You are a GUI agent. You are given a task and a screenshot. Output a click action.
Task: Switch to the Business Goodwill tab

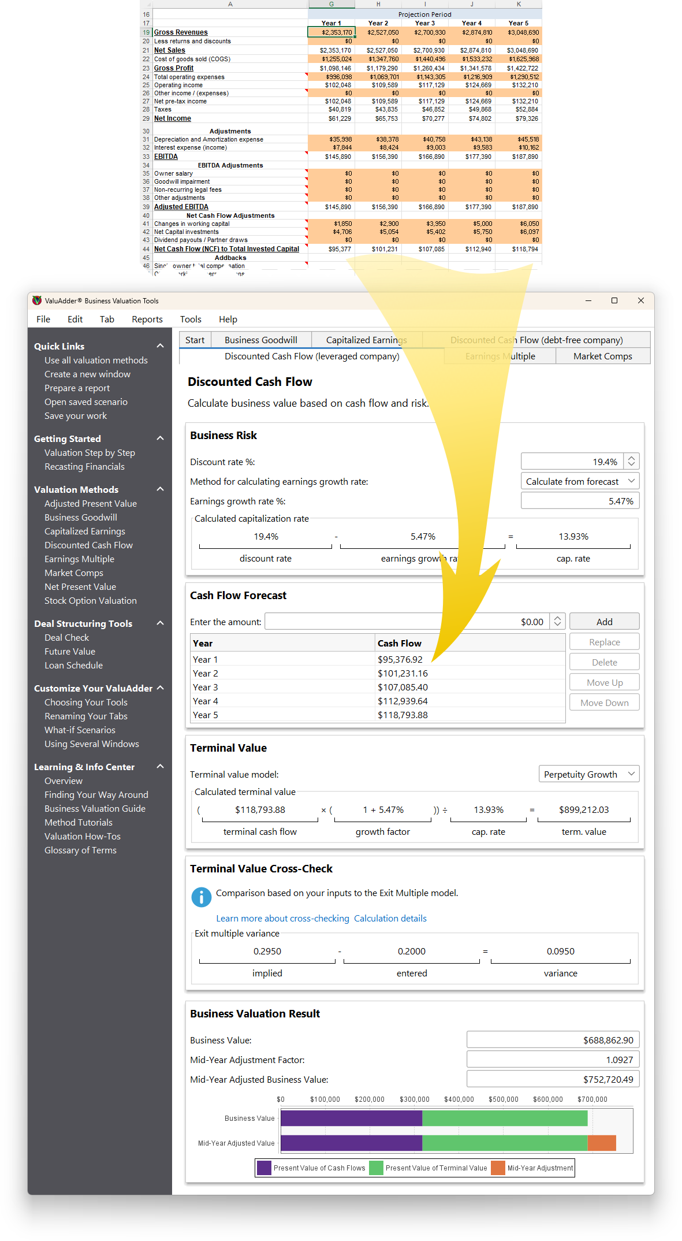pyautogui.click(x=261, y=340)
